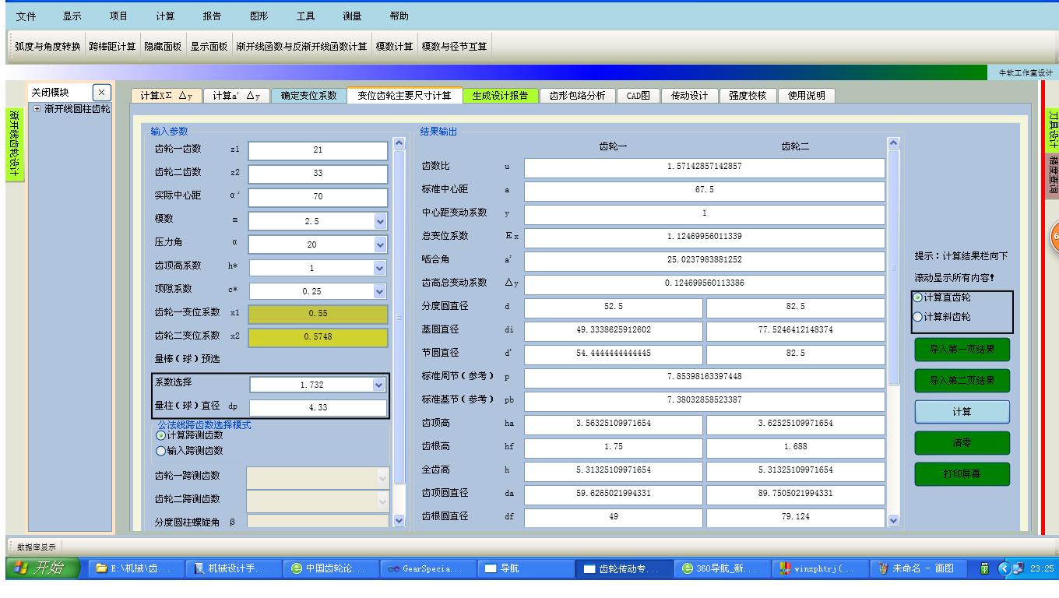Click 齿轮二齿数 z2 input field
Screen dimensions: 1059x598
[x=318, y=174]
